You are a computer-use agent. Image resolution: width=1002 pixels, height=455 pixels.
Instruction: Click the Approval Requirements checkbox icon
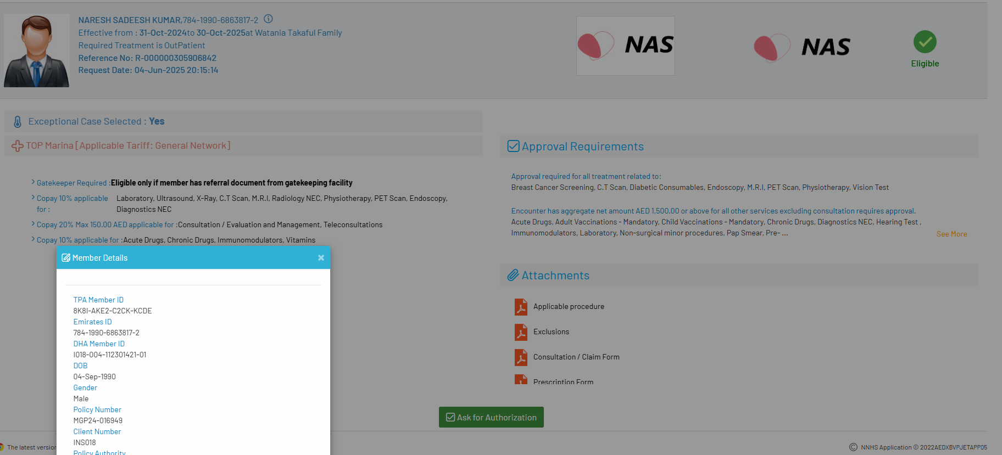pyautogui.click(x=513, y=147)
